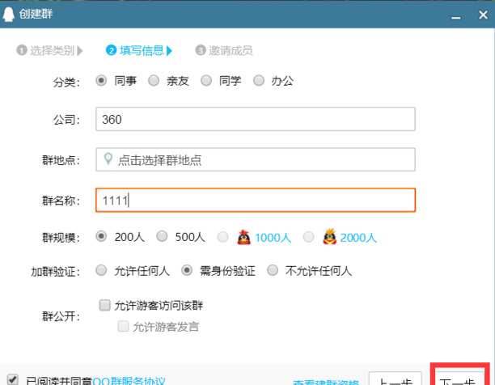
Task: Select the 同事 category radio button
Action: coord(101,80)
